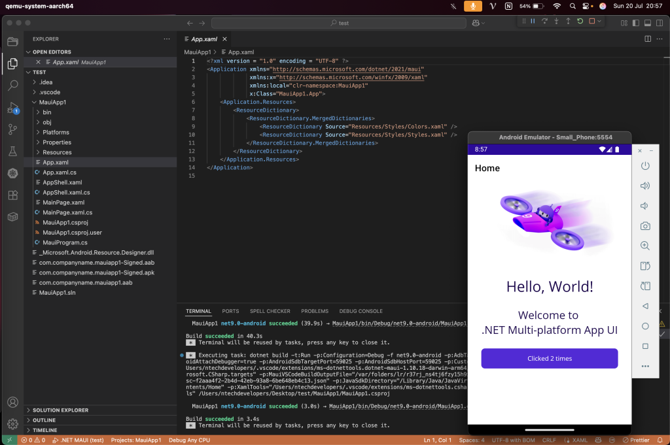
Task: Click the emulator Home circle button
Action: 645,326
